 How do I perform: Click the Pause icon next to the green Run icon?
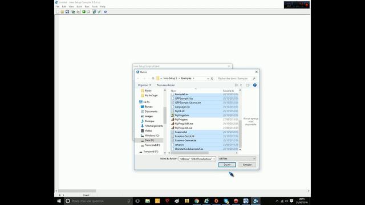point(88,12)
